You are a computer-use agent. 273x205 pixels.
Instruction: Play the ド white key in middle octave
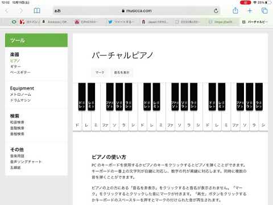pos(142,121)
